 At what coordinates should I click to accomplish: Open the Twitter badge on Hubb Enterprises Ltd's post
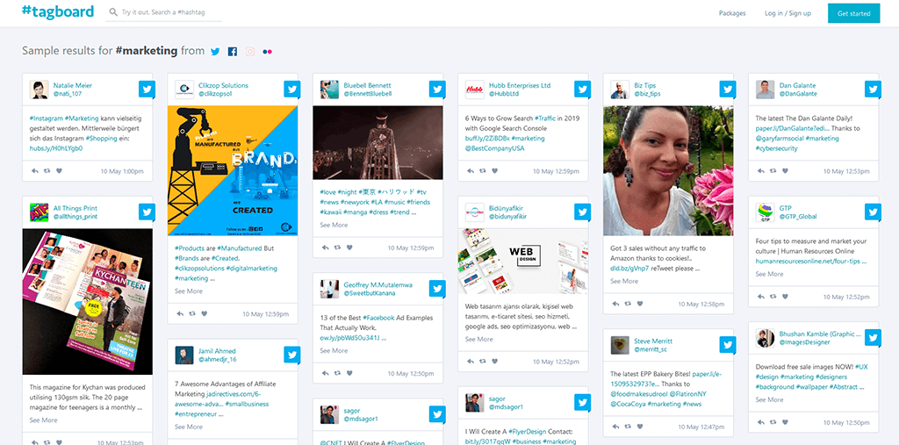tap(583, 90)
